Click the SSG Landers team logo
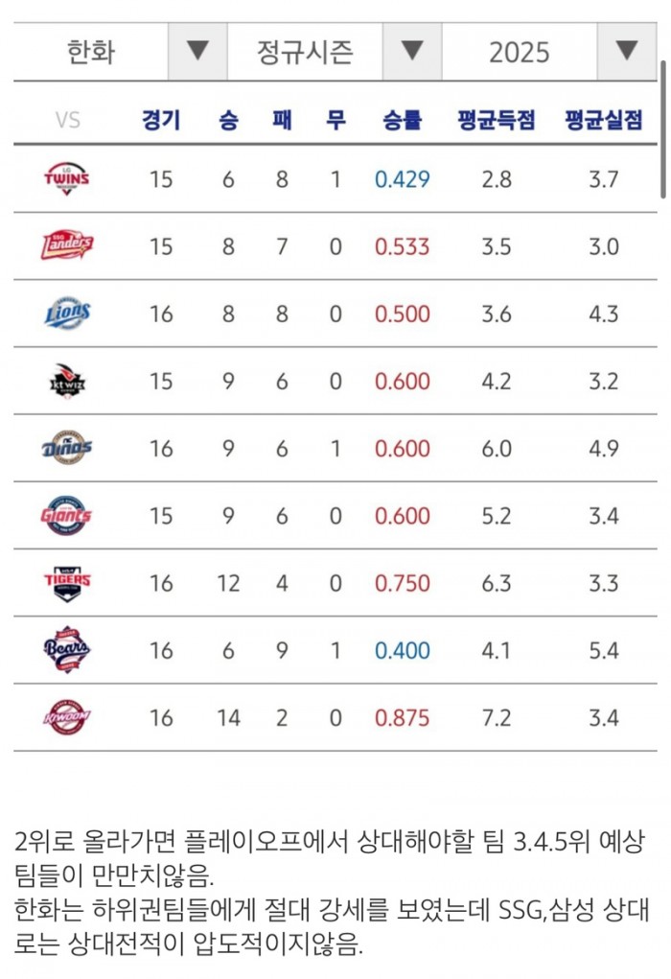The width and height of the screenshot is (671, 979). (67, 246)
